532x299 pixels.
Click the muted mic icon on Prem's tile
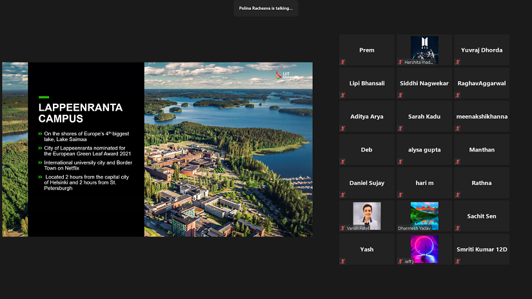pyautogui.click(x=343, y=62)
